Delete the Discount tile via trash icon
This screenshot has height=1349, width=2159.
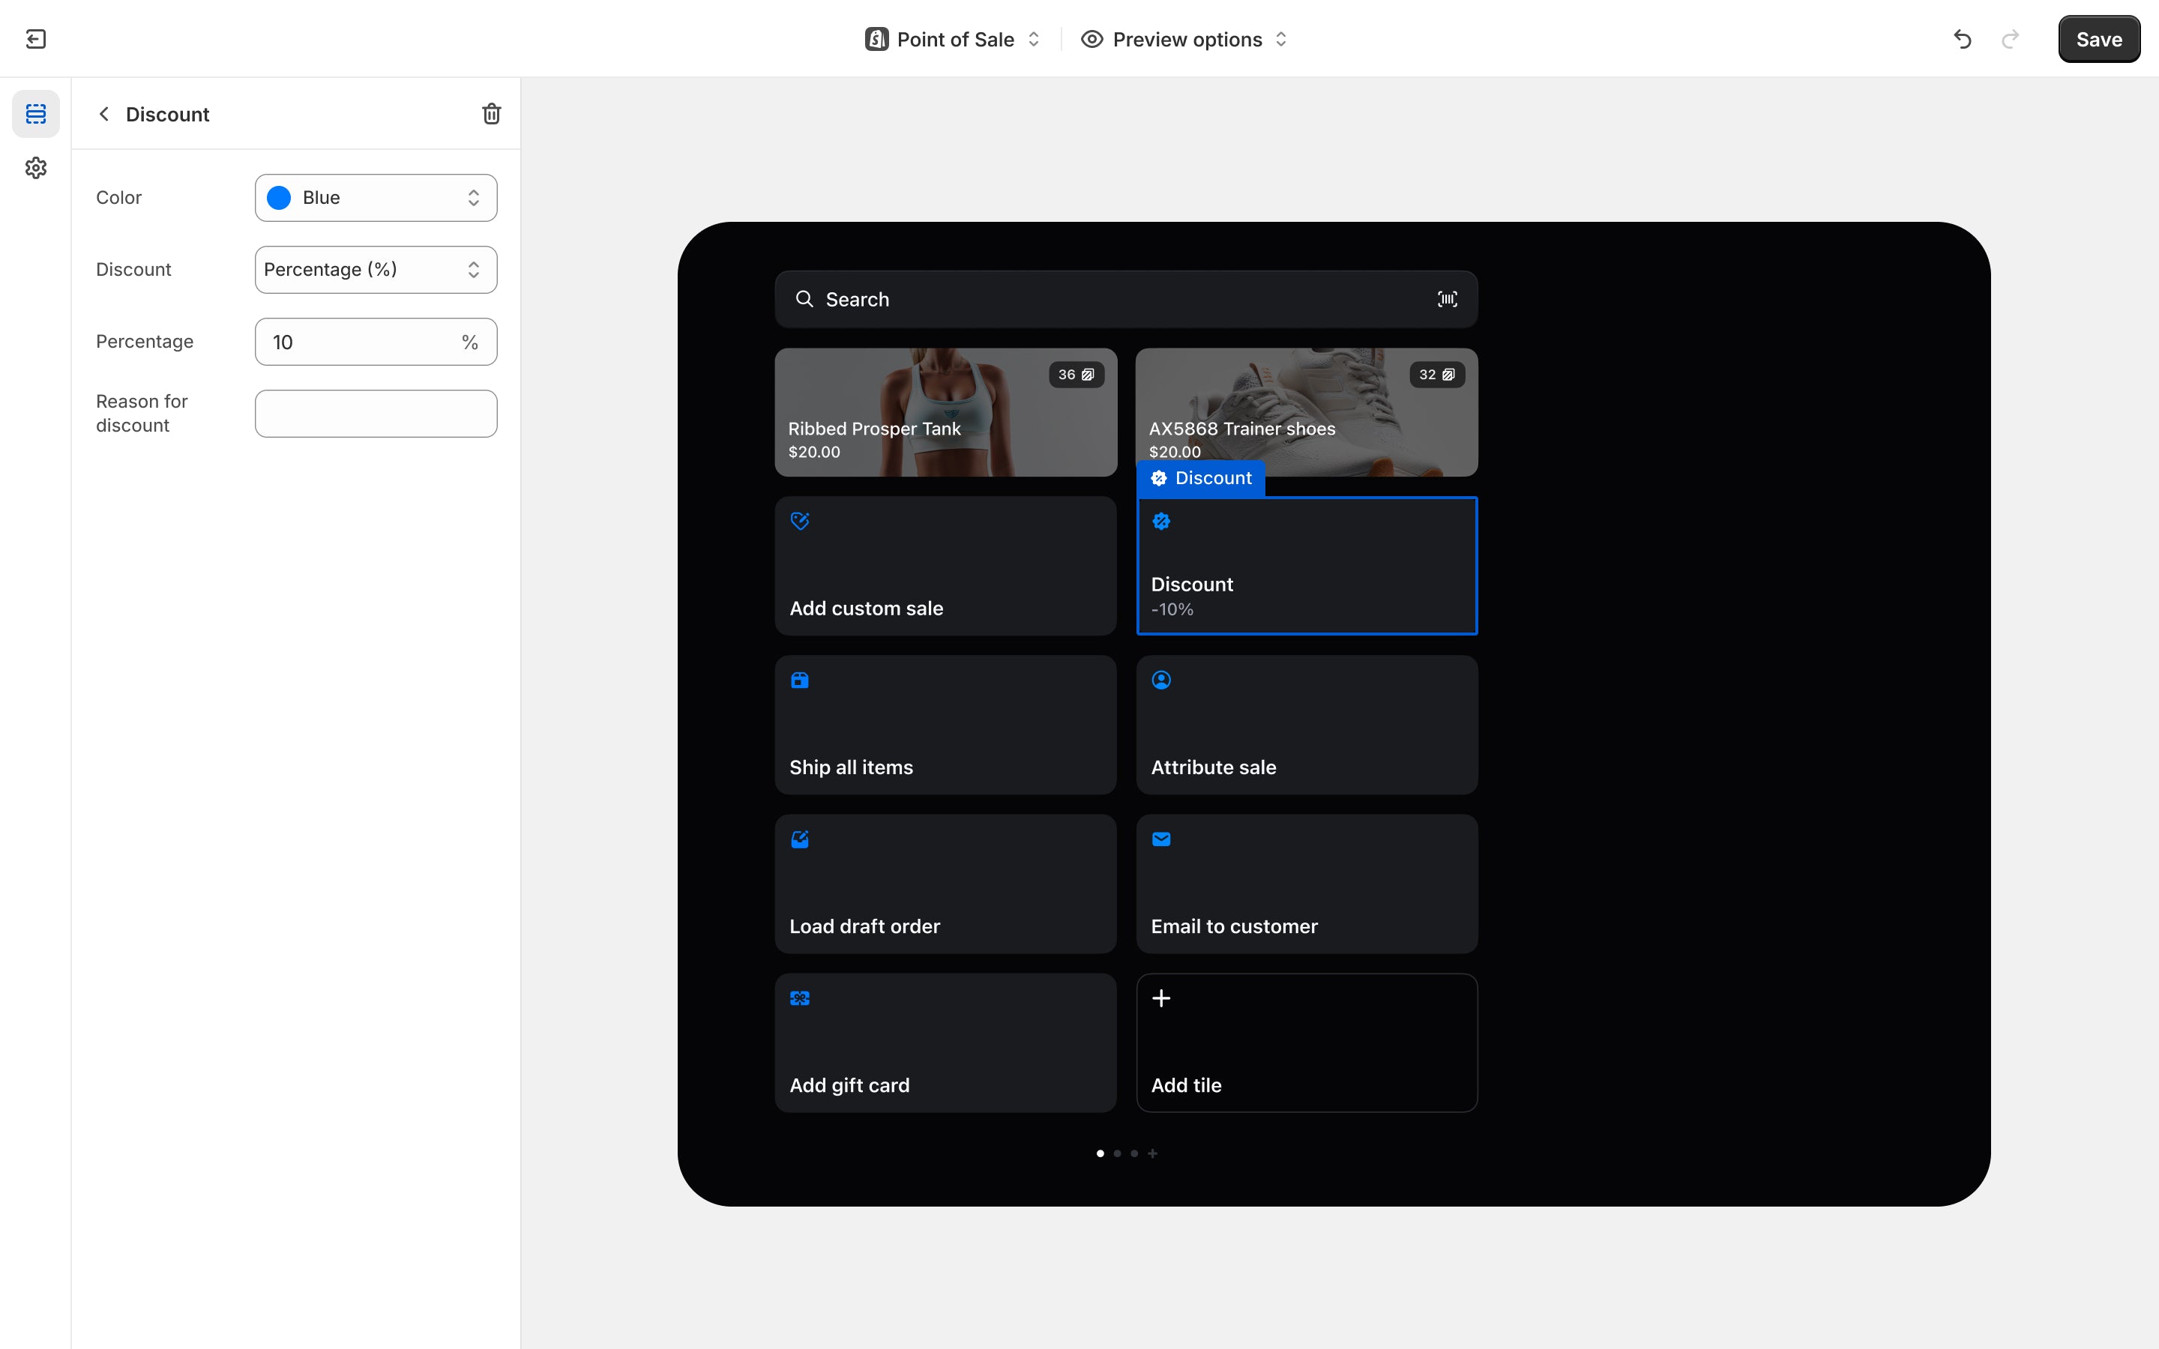click(x=492, y=114)
